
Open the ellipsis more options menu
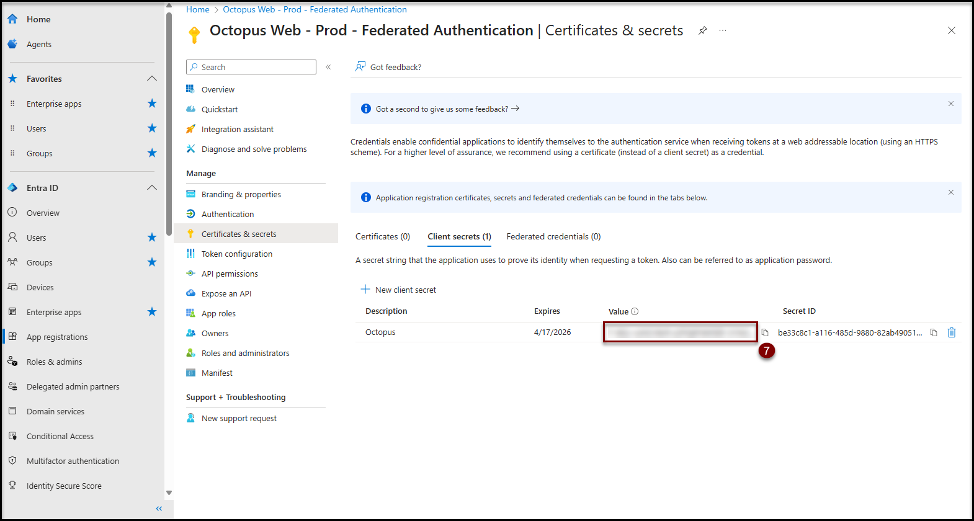[723, 30]
